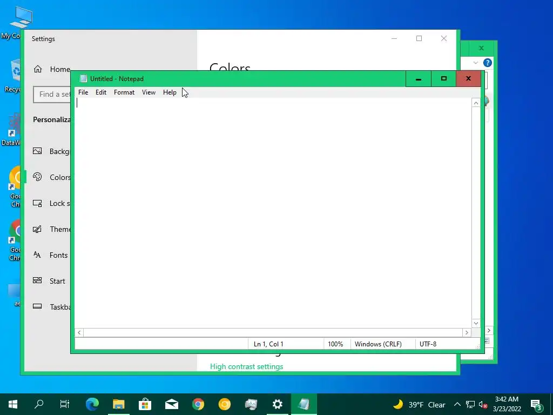Viewport: 553px width, 415px height.
Task: Open Task View on taskbar
Action: point(65,404)
